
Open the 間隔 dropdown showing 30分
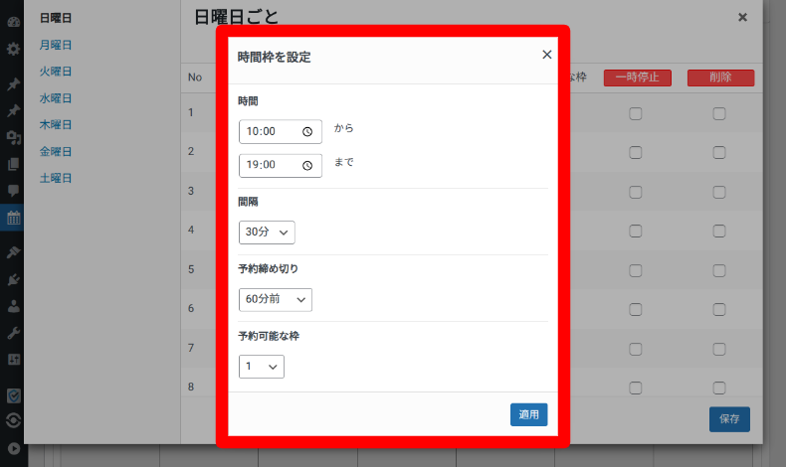point(267,233)
